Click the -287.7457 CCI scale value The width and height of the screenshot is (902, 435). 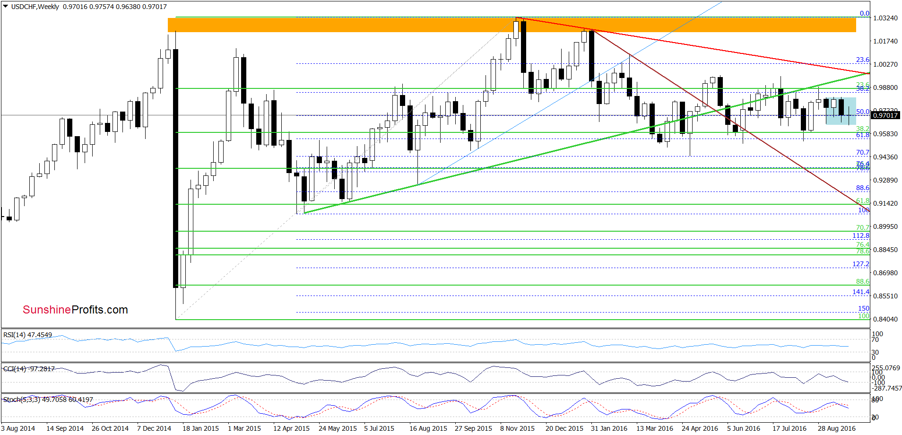887,388
